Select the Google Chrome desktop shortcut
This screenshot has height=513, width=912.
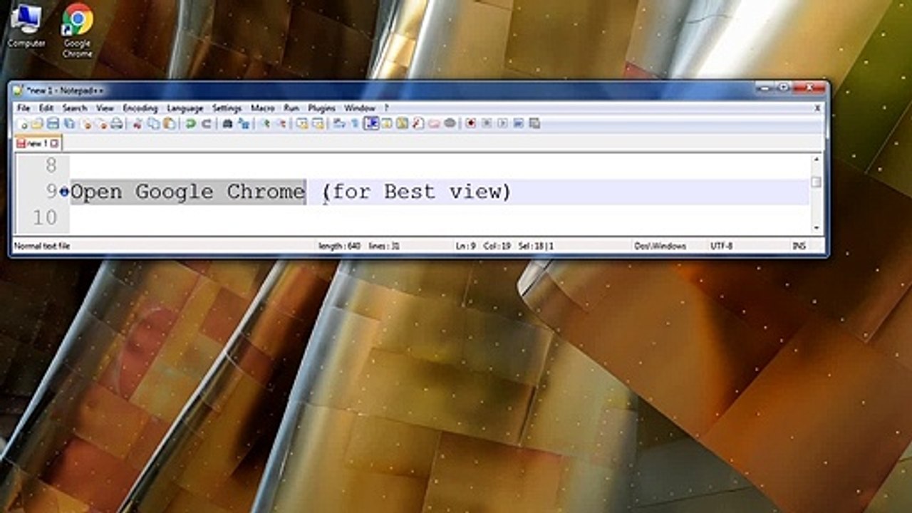pyautogui.click(x=77, y=31)
